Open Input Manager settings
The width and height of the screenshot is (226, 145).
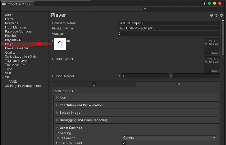16,27
